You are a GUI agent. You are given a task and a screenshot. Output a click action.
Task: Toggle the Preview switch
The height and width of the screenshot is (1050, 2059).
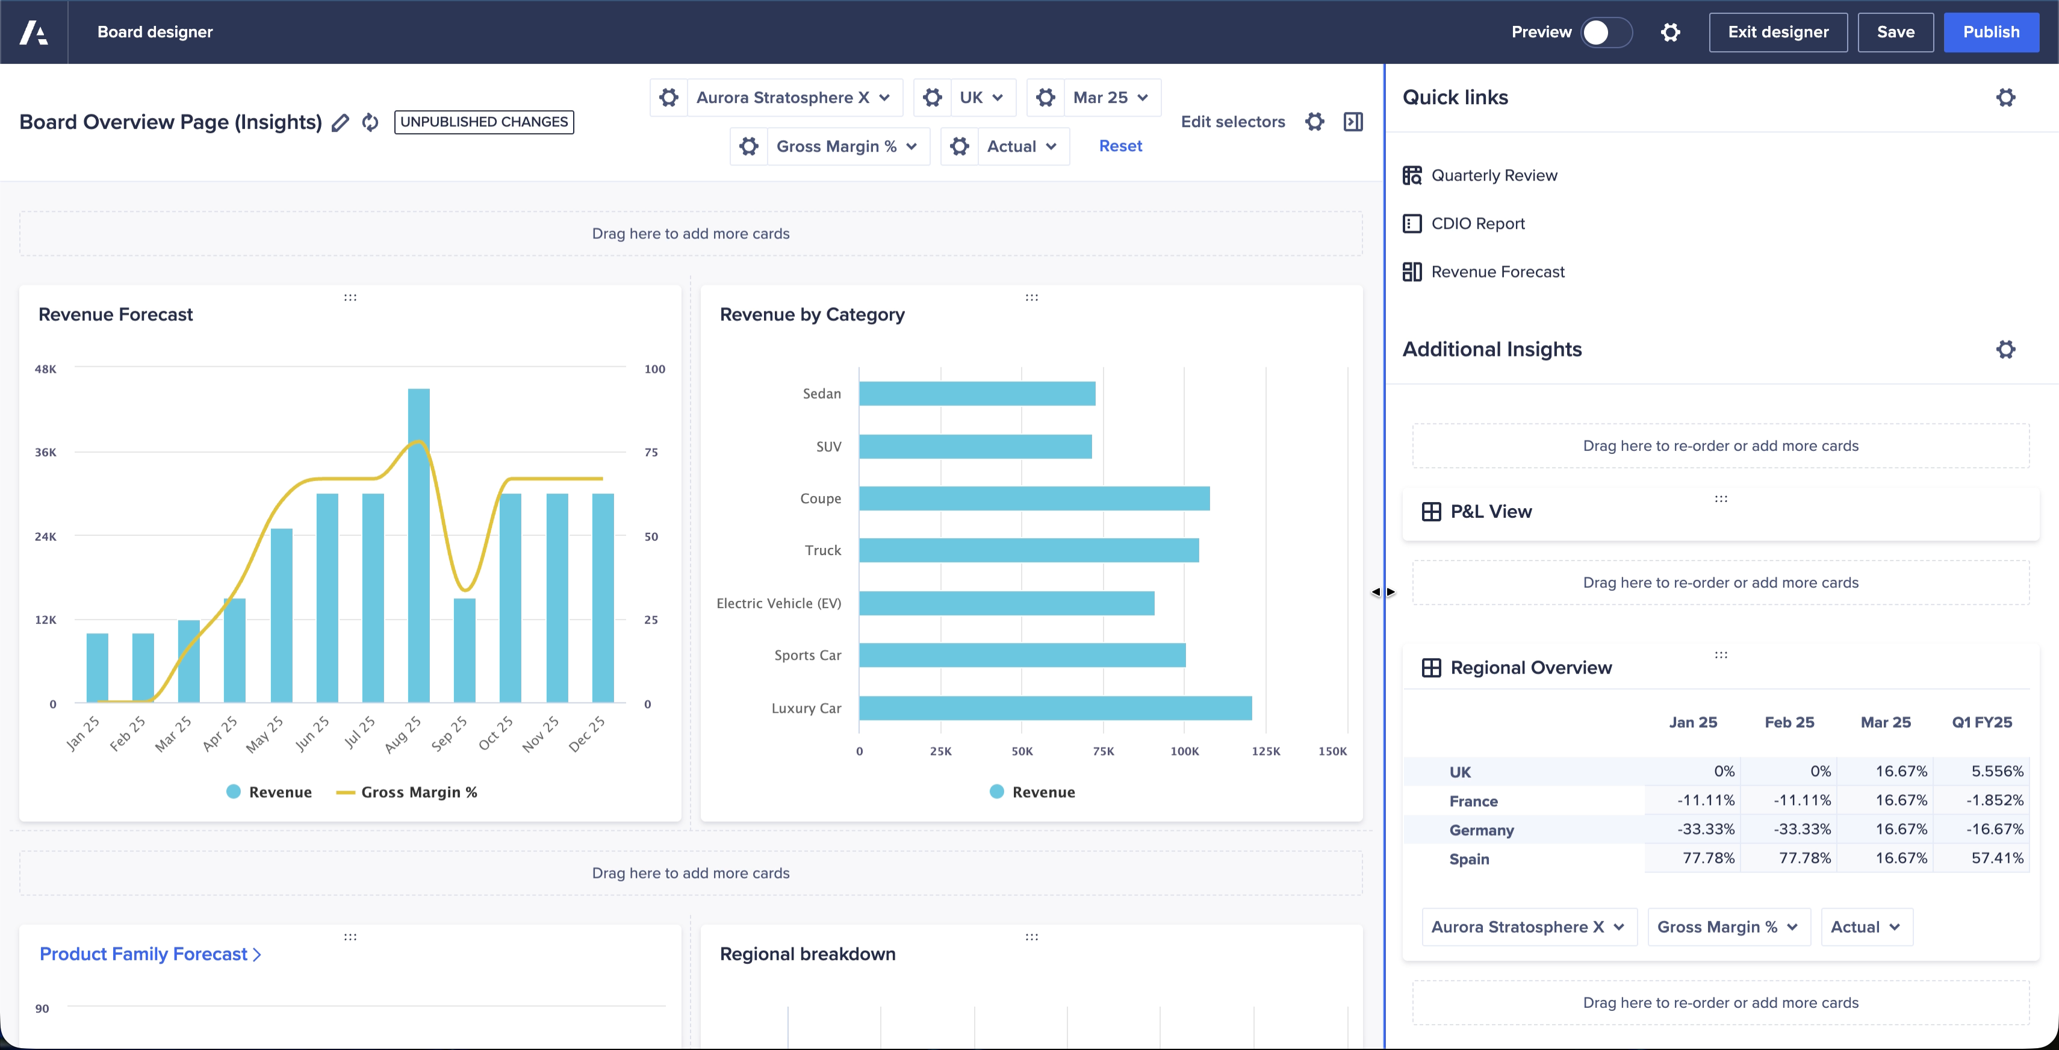(1606, 32)
